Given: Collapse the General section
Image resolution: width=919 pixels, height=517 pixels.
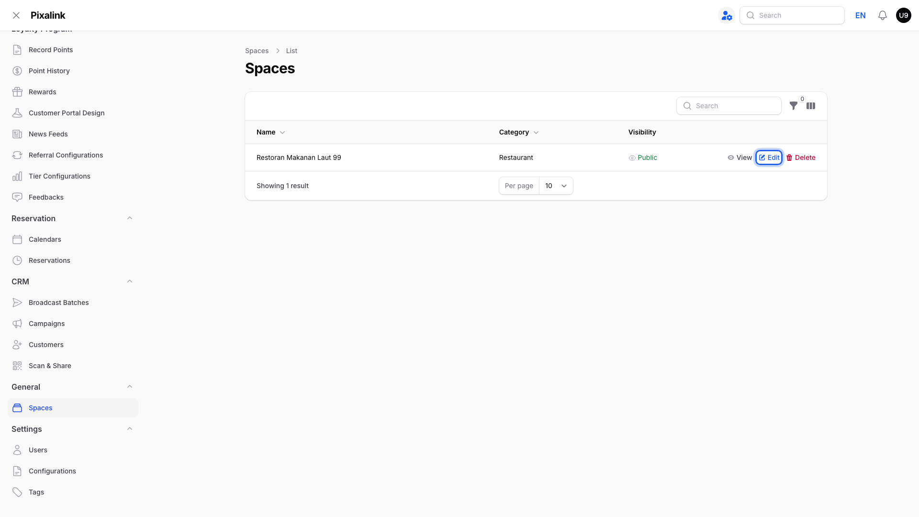Looking at the screenshot, I should click(130, 387).
